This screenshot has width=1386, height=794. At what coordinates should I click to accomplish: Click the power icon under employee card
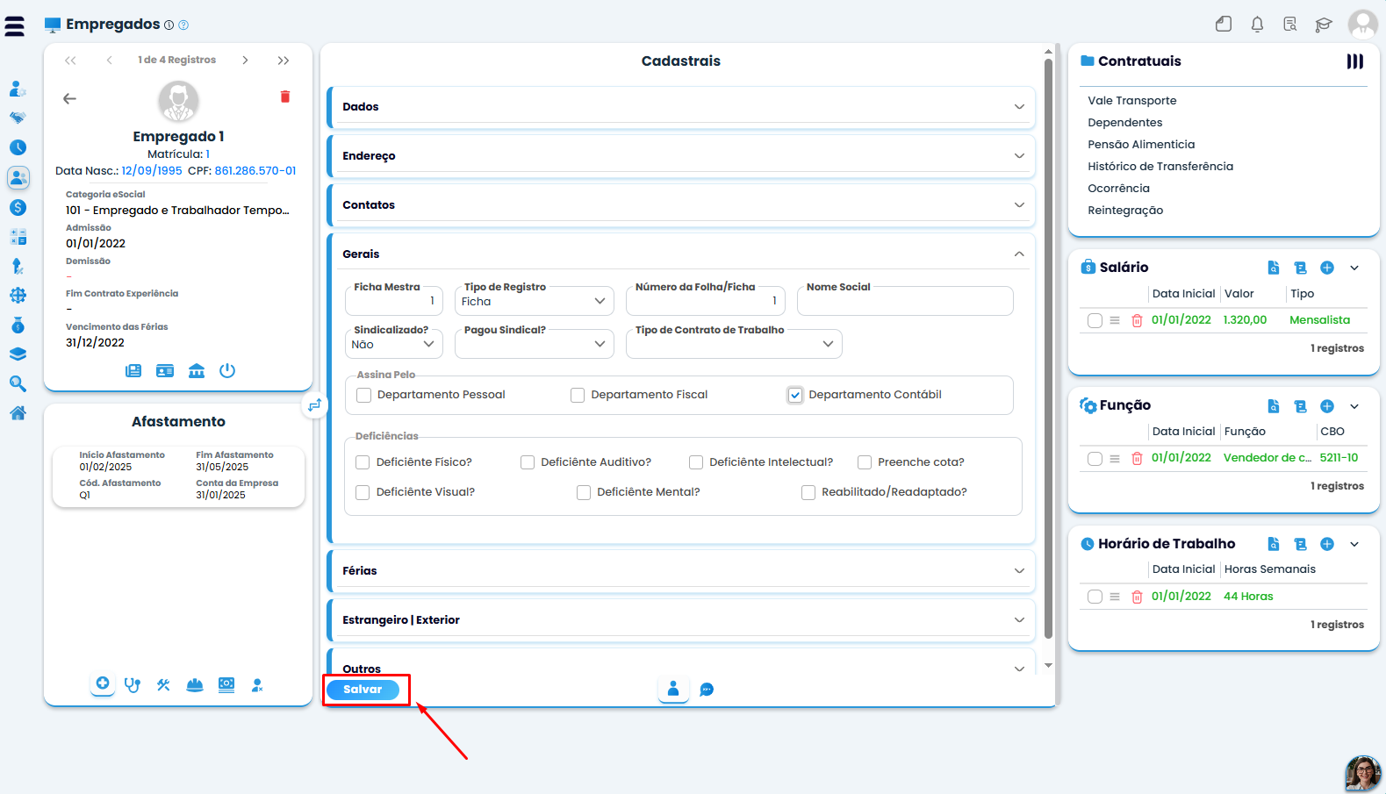tap(227, 370)
